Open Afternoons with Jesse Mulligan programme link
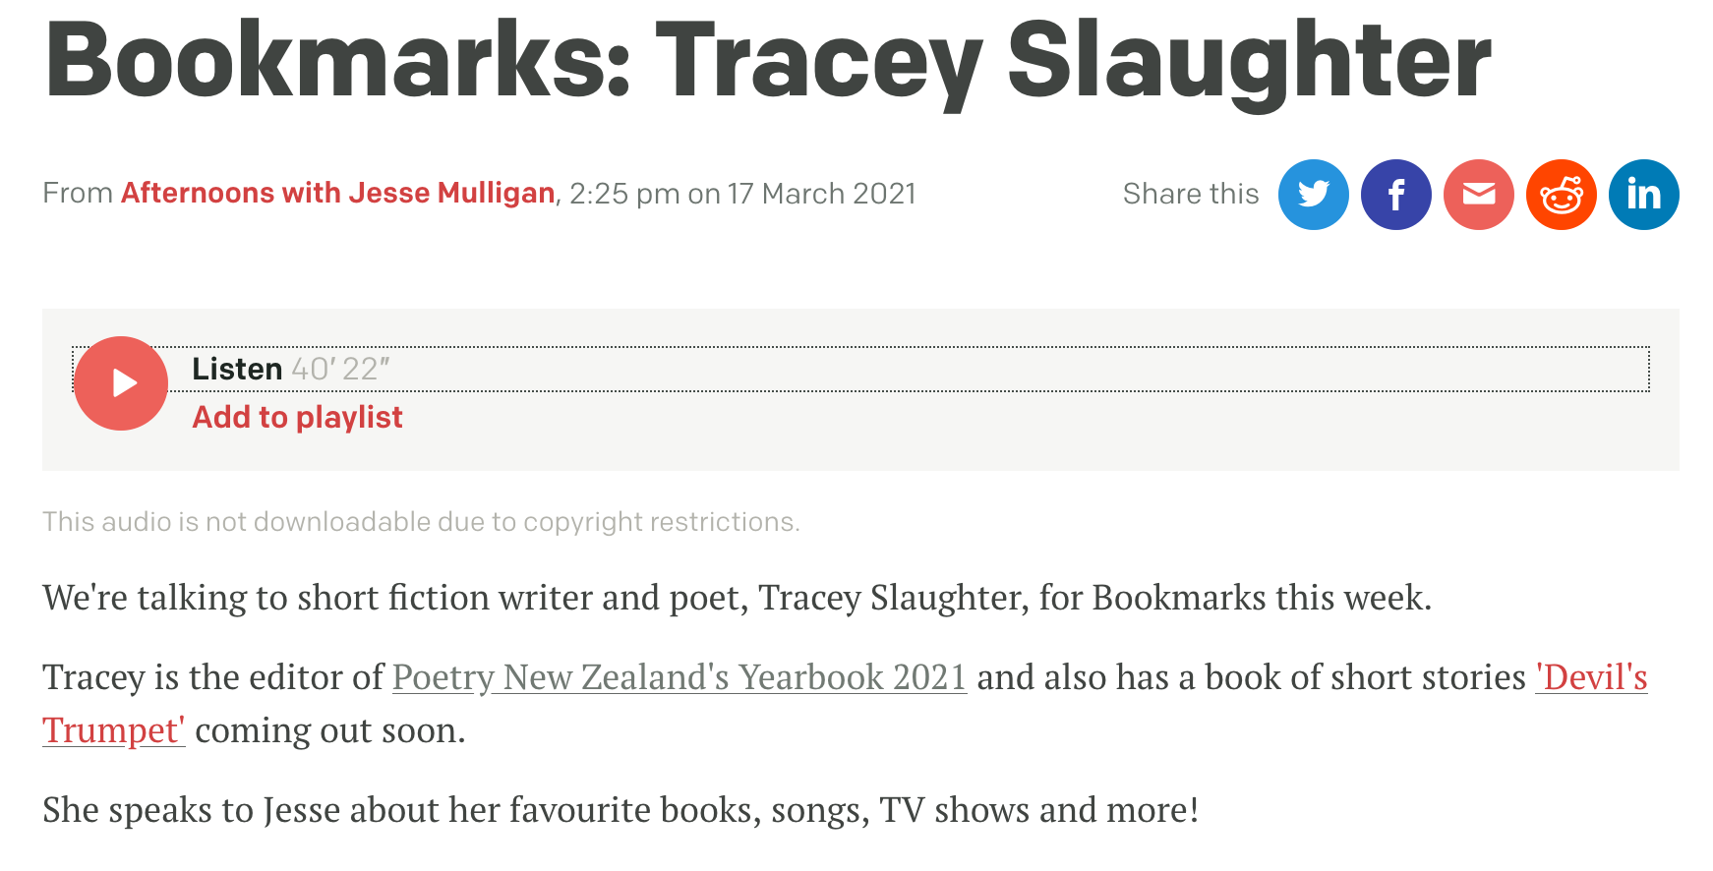Screen dimensions: 1713x871 coord(337,193)
